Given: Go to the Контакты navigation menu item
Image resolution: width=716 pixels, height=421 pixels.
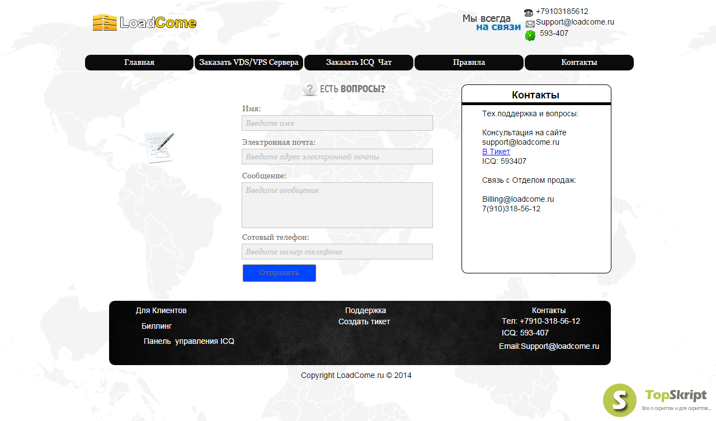Looking at the screenshot, I should [579, 63].
